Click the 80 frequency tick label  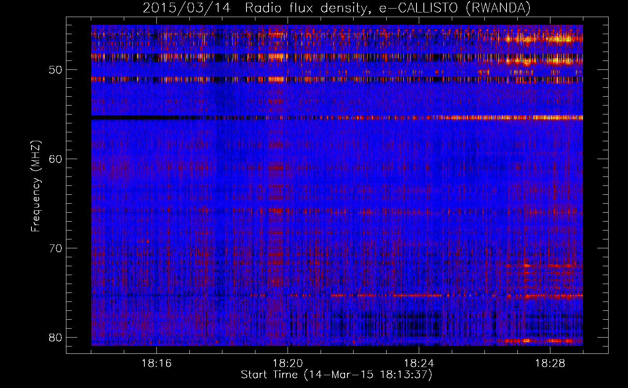coord(56,338)
